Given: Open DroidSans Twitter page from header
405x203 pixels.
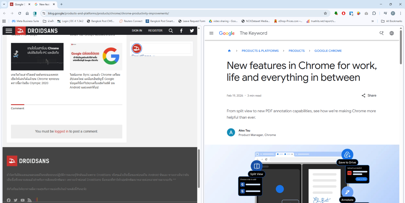Looking at the screenshot, I should [x=192, y=31].
